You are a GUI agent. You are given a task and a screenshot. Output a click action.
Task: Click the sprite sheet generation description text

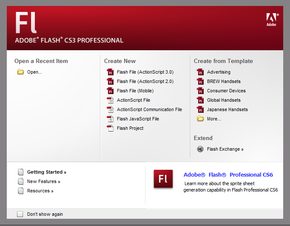point(230,187)
